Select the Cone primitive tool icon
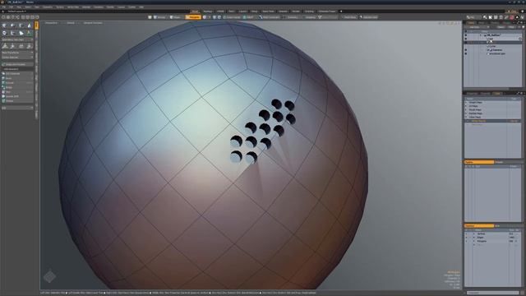 [x=30, y=25]
